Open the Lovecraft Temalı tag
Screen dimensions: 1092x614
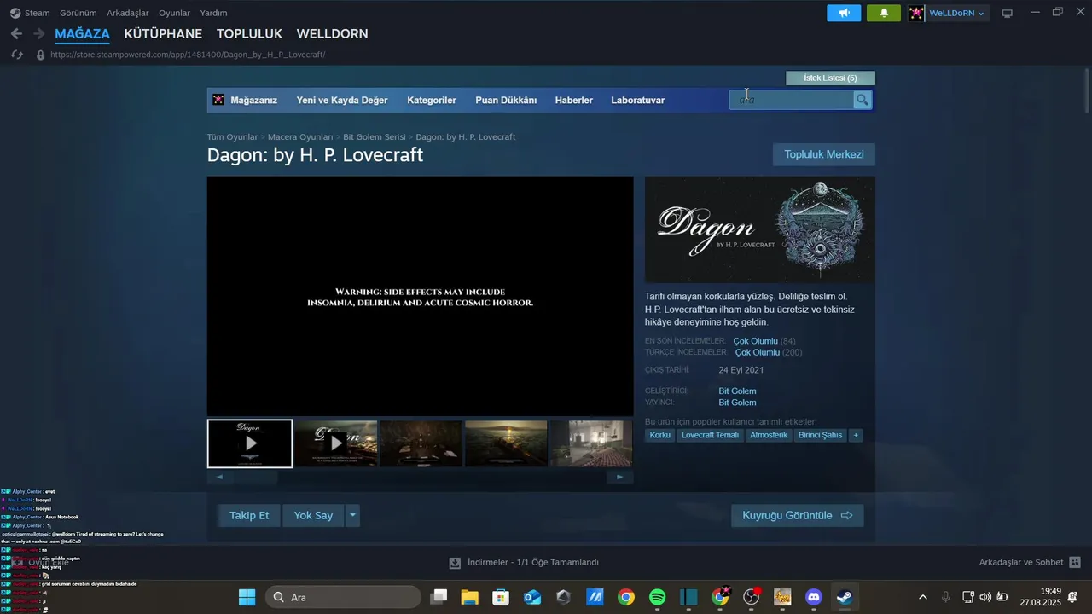point(710,436)
